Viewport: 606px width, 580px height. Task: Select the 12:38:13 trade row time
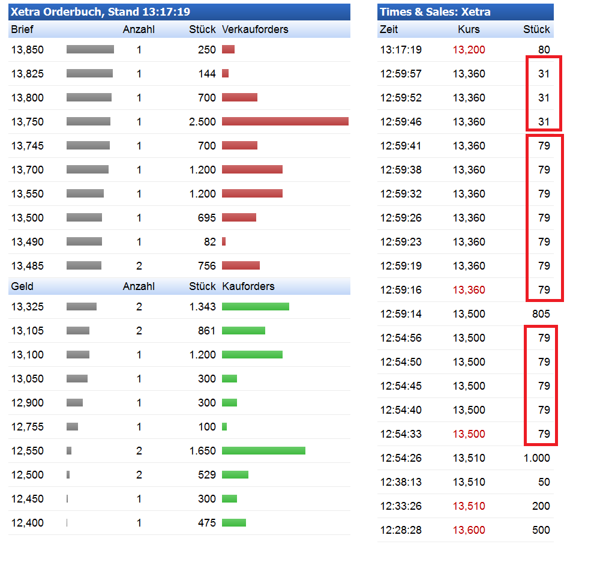(401, 482)
